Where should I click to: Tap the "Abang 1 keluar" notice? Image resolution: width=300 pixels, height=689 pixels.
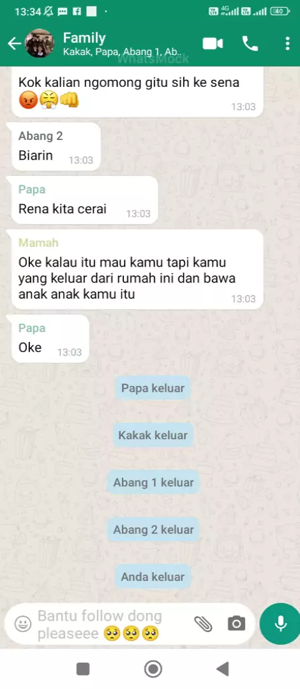tap(153, 482)
